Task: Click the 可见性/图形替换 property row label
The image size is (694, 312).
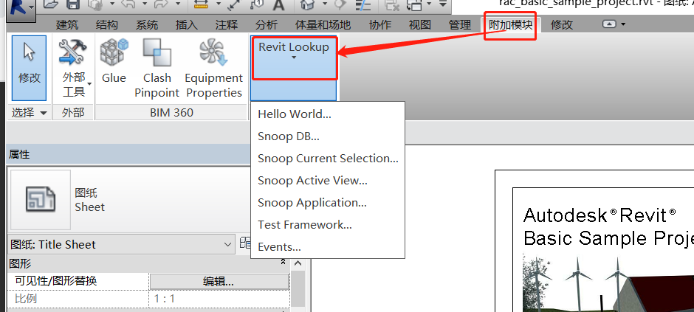Action: point(56,280)
